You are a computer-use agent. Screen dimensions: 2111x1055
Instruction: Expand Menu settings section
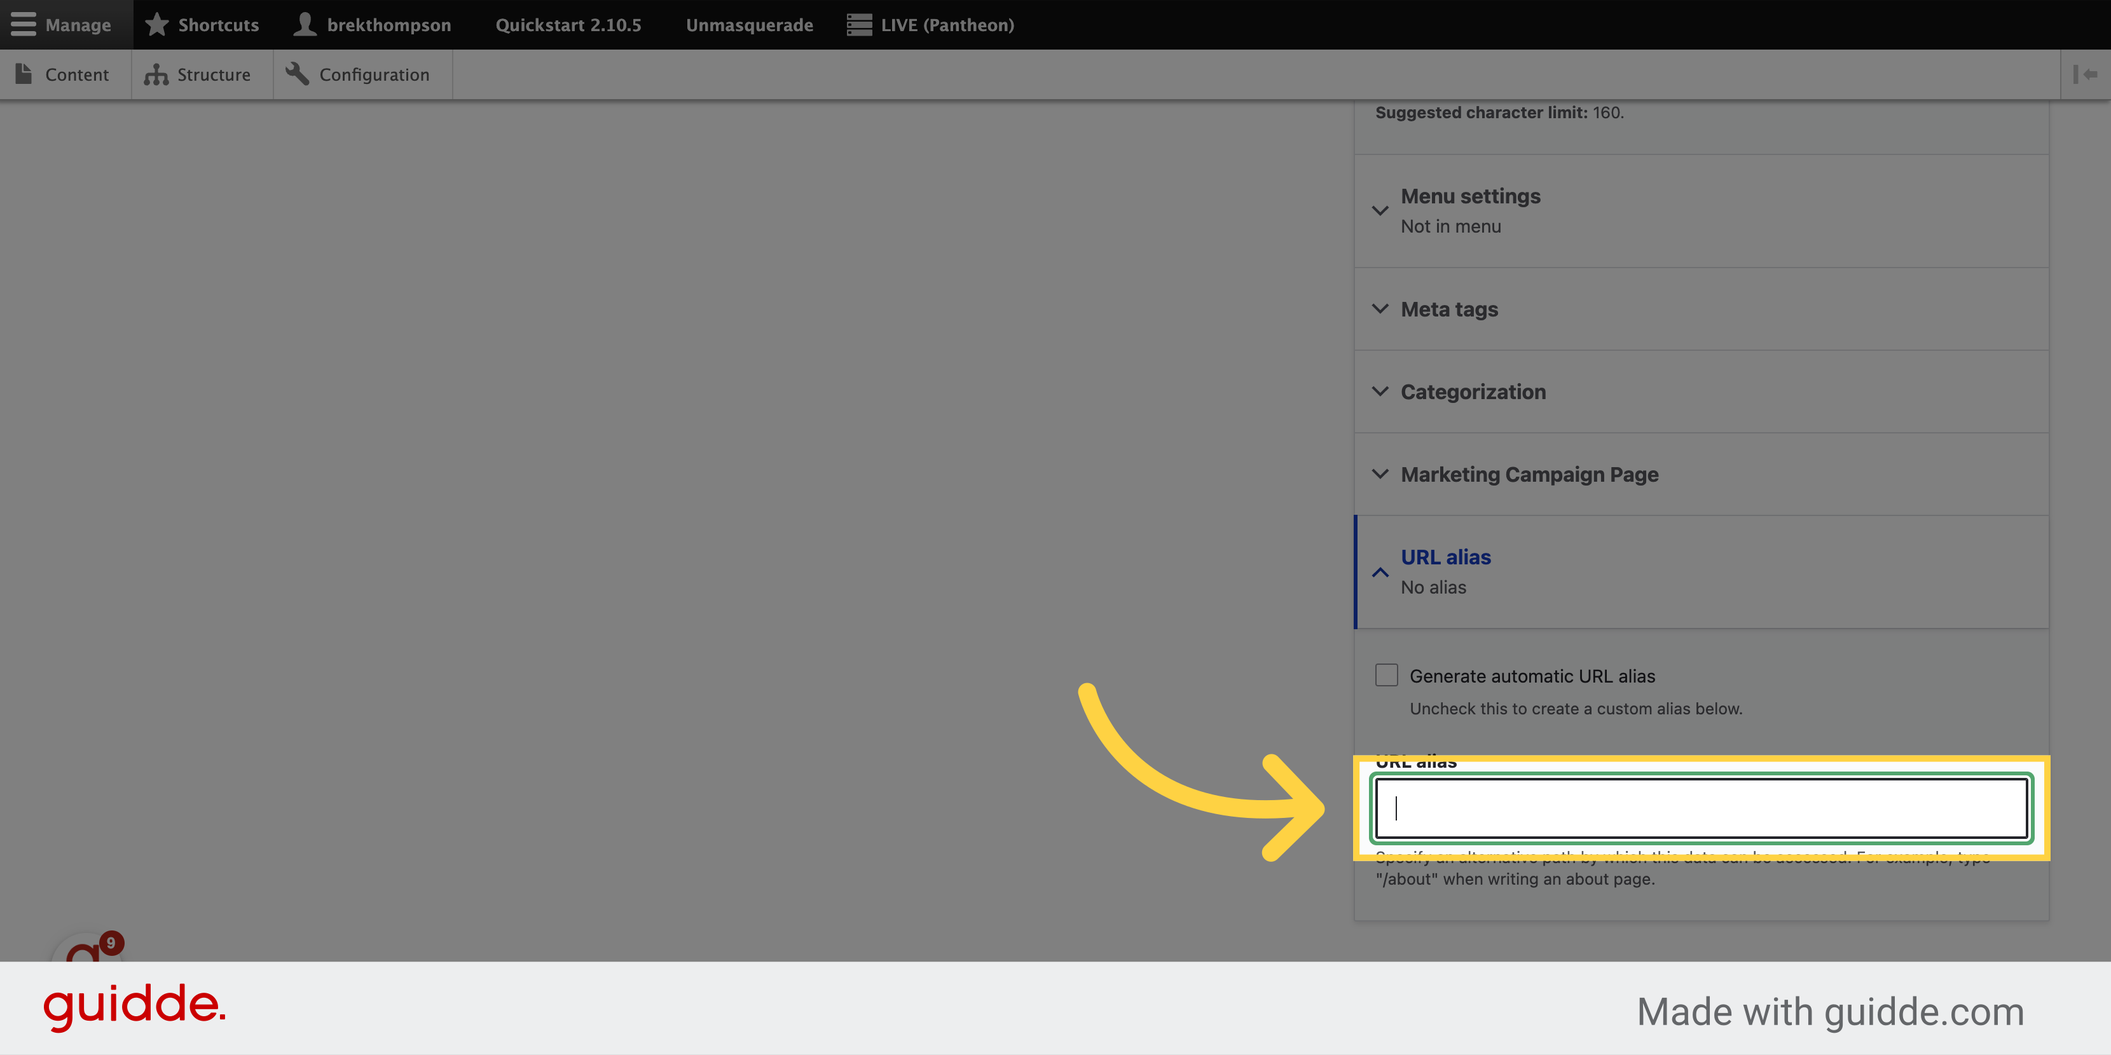(1470, 195)
